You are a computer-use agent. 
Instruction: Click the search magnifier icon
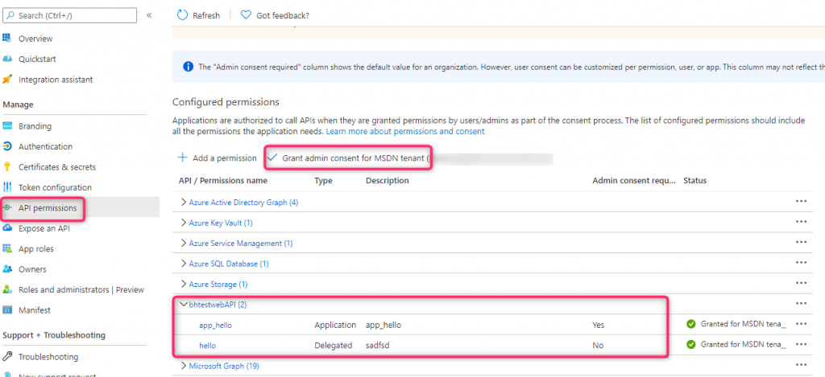click(x=10, y=16)
